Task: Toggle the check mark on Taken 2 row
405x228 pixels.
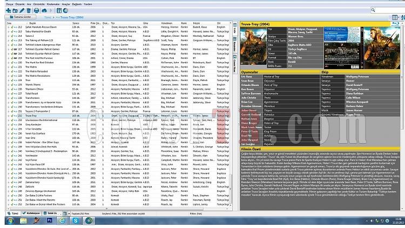Action: pos(12,36)
